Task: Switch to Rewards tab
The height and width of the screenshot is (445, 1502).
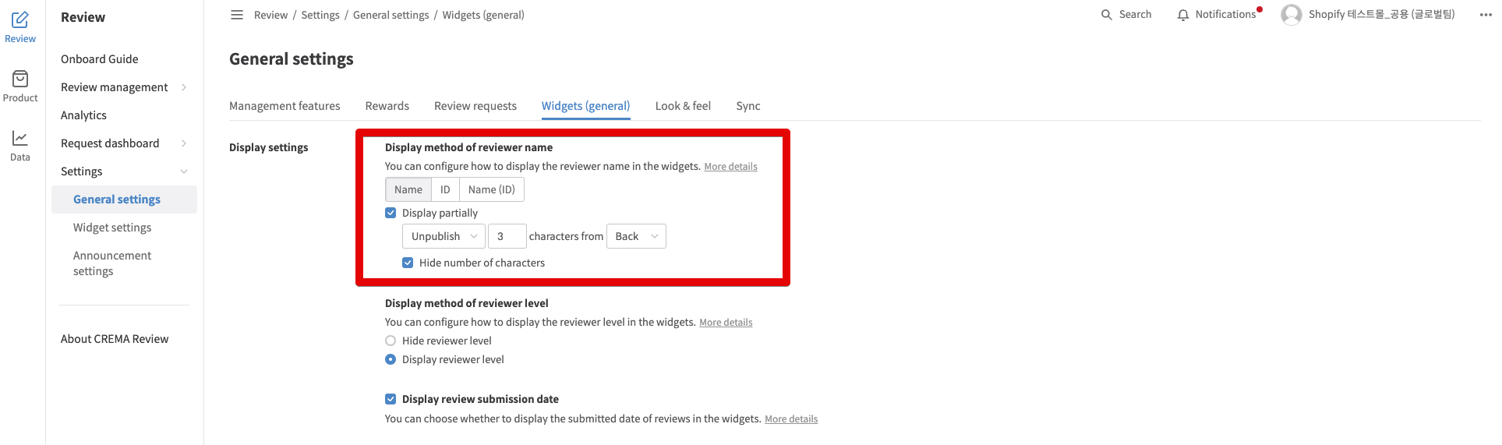Action: point(387,106)
